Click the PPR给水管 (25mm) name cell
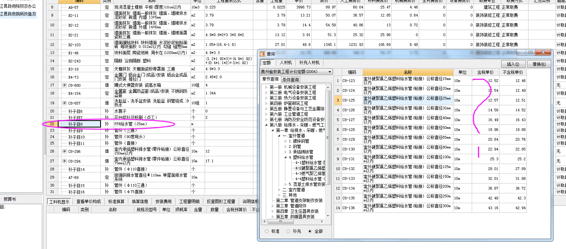The height and width of the screenshot is (249, 566). pos(152,124)
